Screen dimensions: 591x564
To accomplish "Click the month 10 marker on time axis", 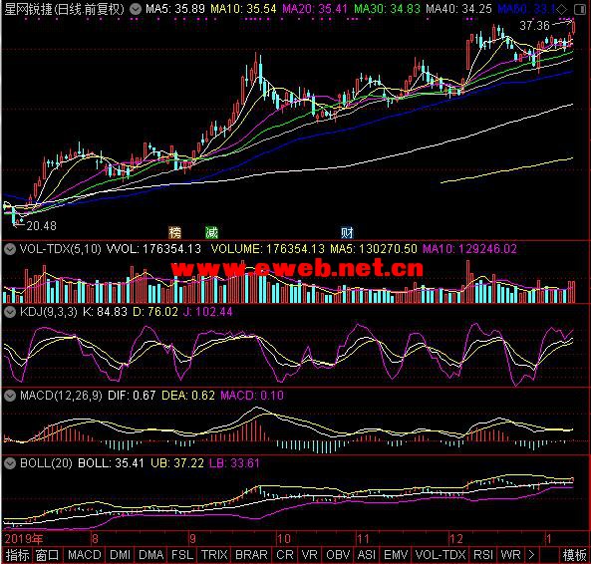I will [x=283, y=539].
